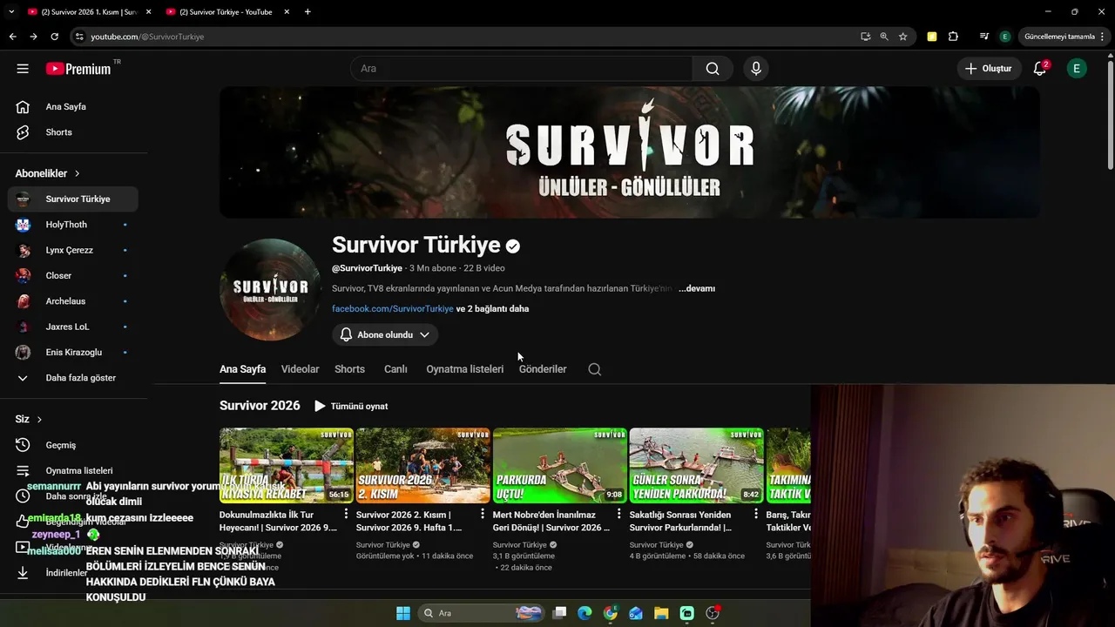The image size is (1115, 627).
Task: Go back with browser back arrow
Action: point(12,37)
